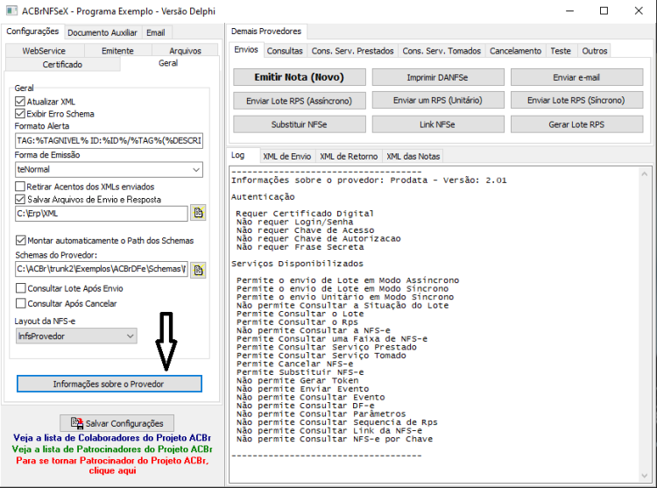Viewport: 657px width, 488px height.
Task: Toggle Consultar Lote Após Envio checkbox
Action: click(x=20, y=288)
